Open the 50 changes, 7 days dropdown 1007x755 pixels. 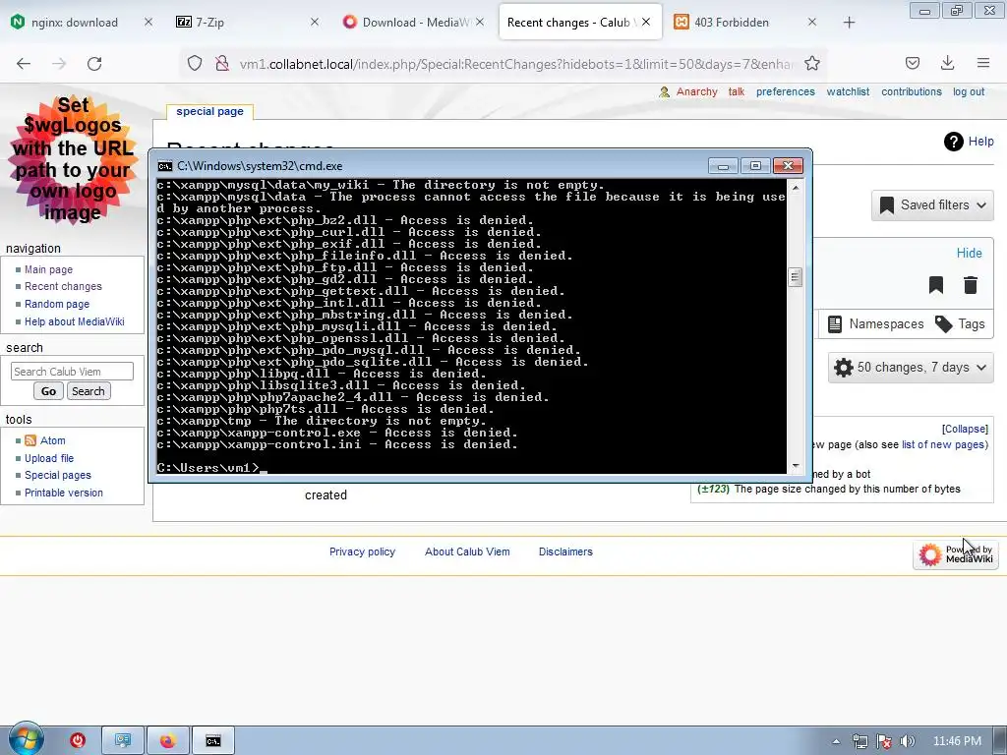(911, 368)
